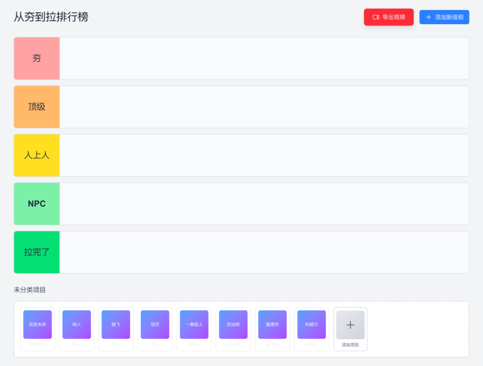Click the yellow 人上人 tier label
Image resolution: width=483 pixels, height=366 pixels.
[37, 155]
